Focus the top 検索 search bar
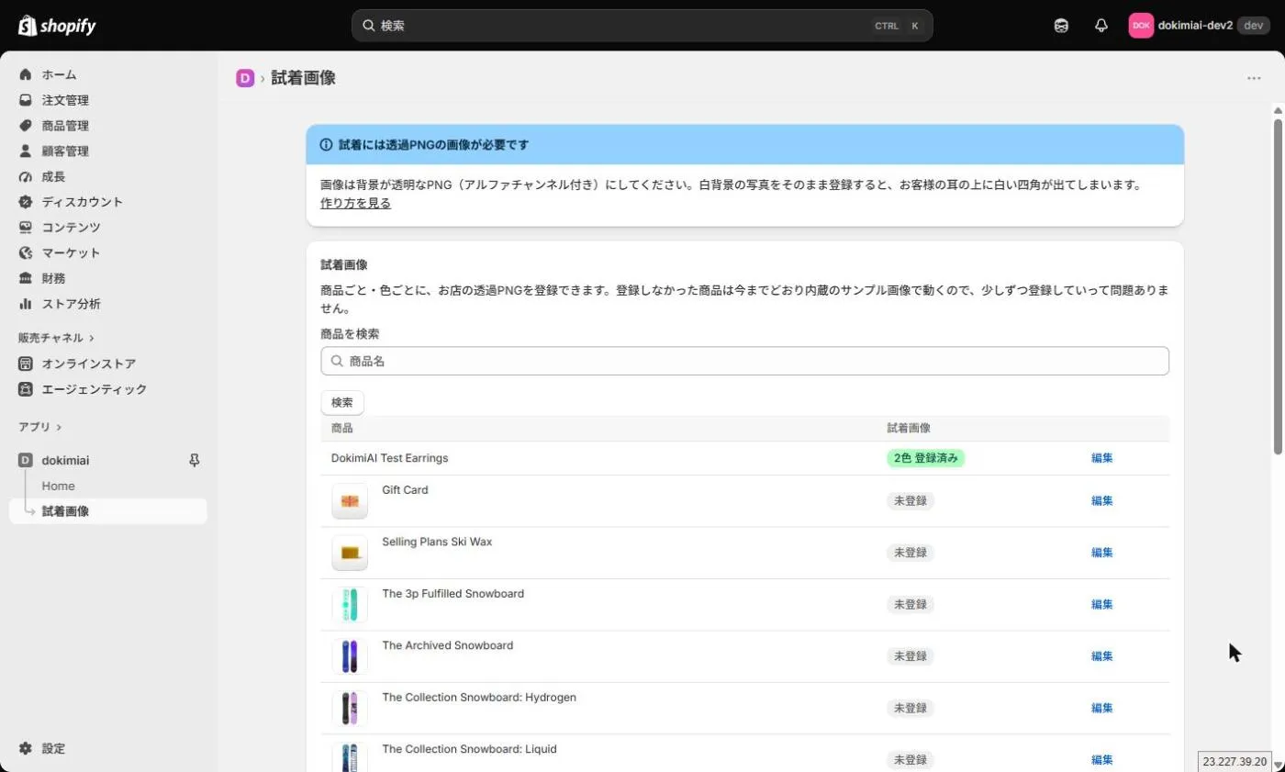Screen dimensions: 1285x772 click(642, 26)
